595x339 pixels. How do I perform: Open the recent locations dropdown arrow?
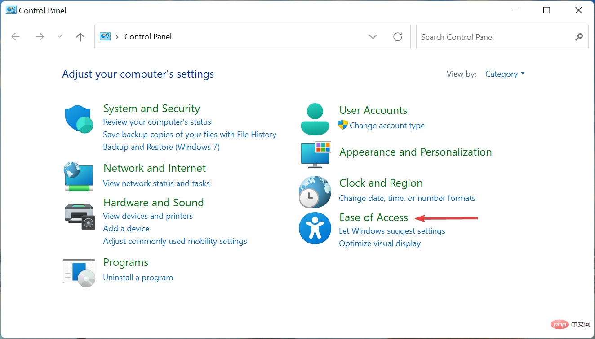coord(60,37)
